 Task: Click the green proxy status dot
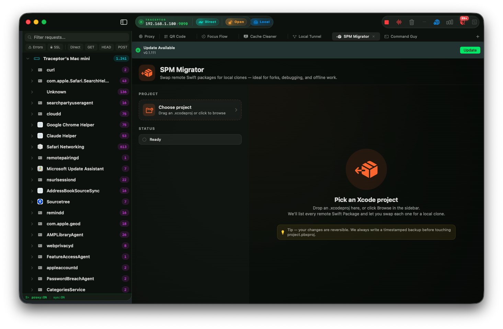click(x=141, y=22)
